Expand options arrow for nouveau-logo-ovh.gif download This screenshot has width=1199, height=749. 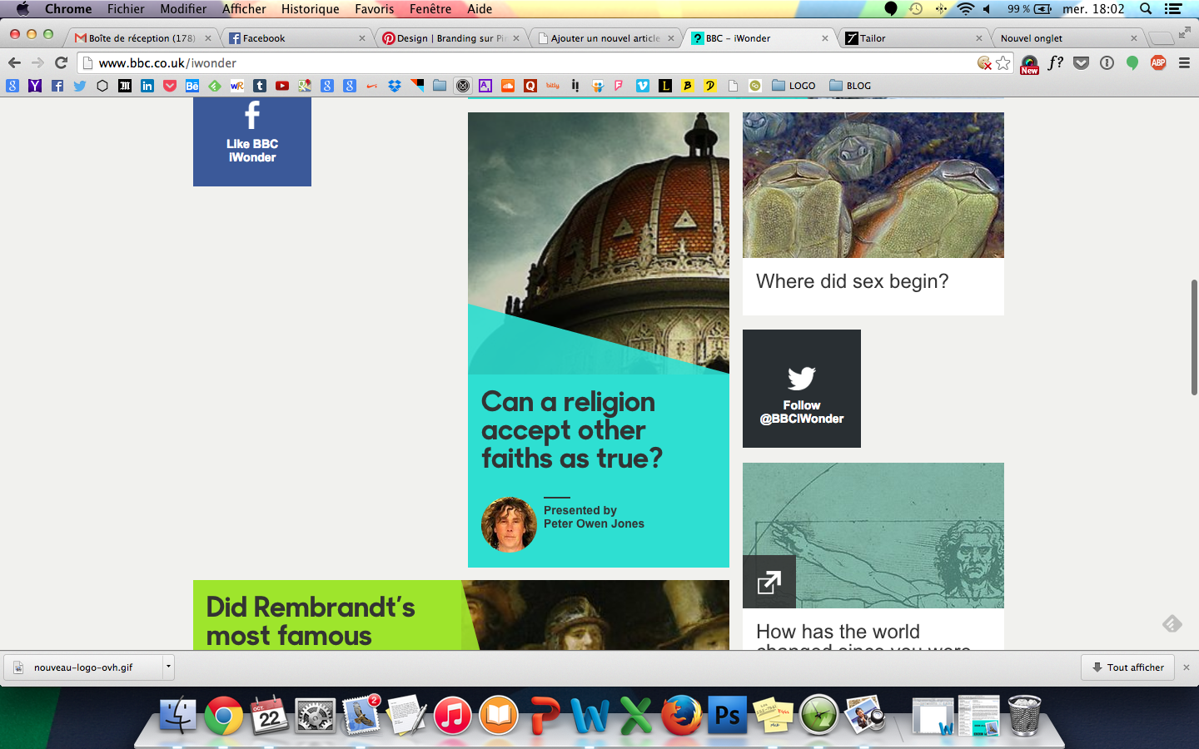(168, 667)
